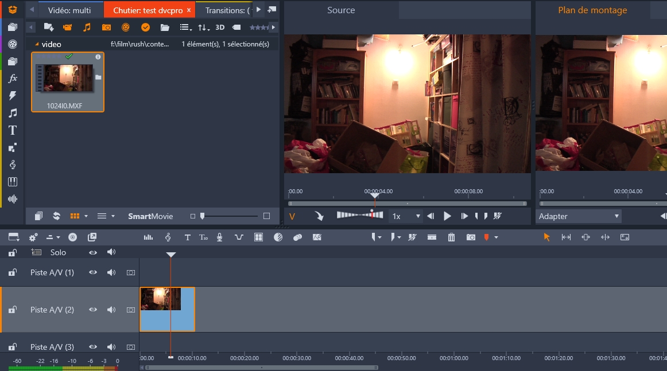Switch to the Vidéo: multi tab
This screenshot has width=667, height=371.
[69, 10]
